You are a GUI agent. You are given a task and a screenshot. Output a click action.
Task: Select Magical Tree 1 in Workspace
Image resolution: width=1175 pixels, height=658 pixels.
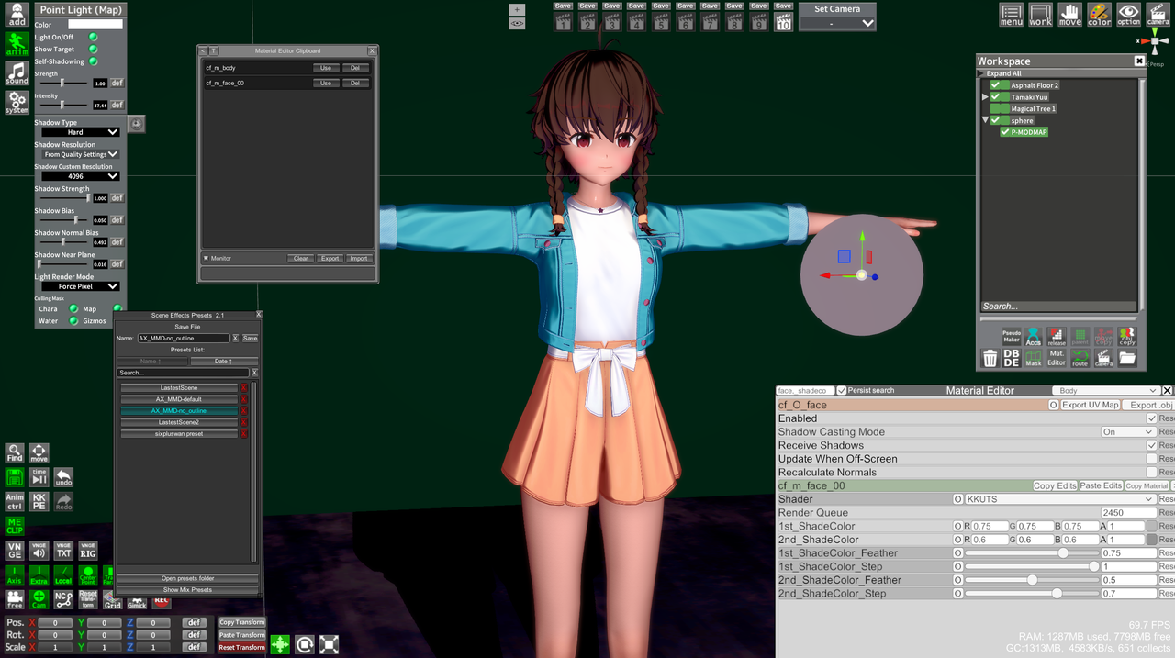point(1033,108)
